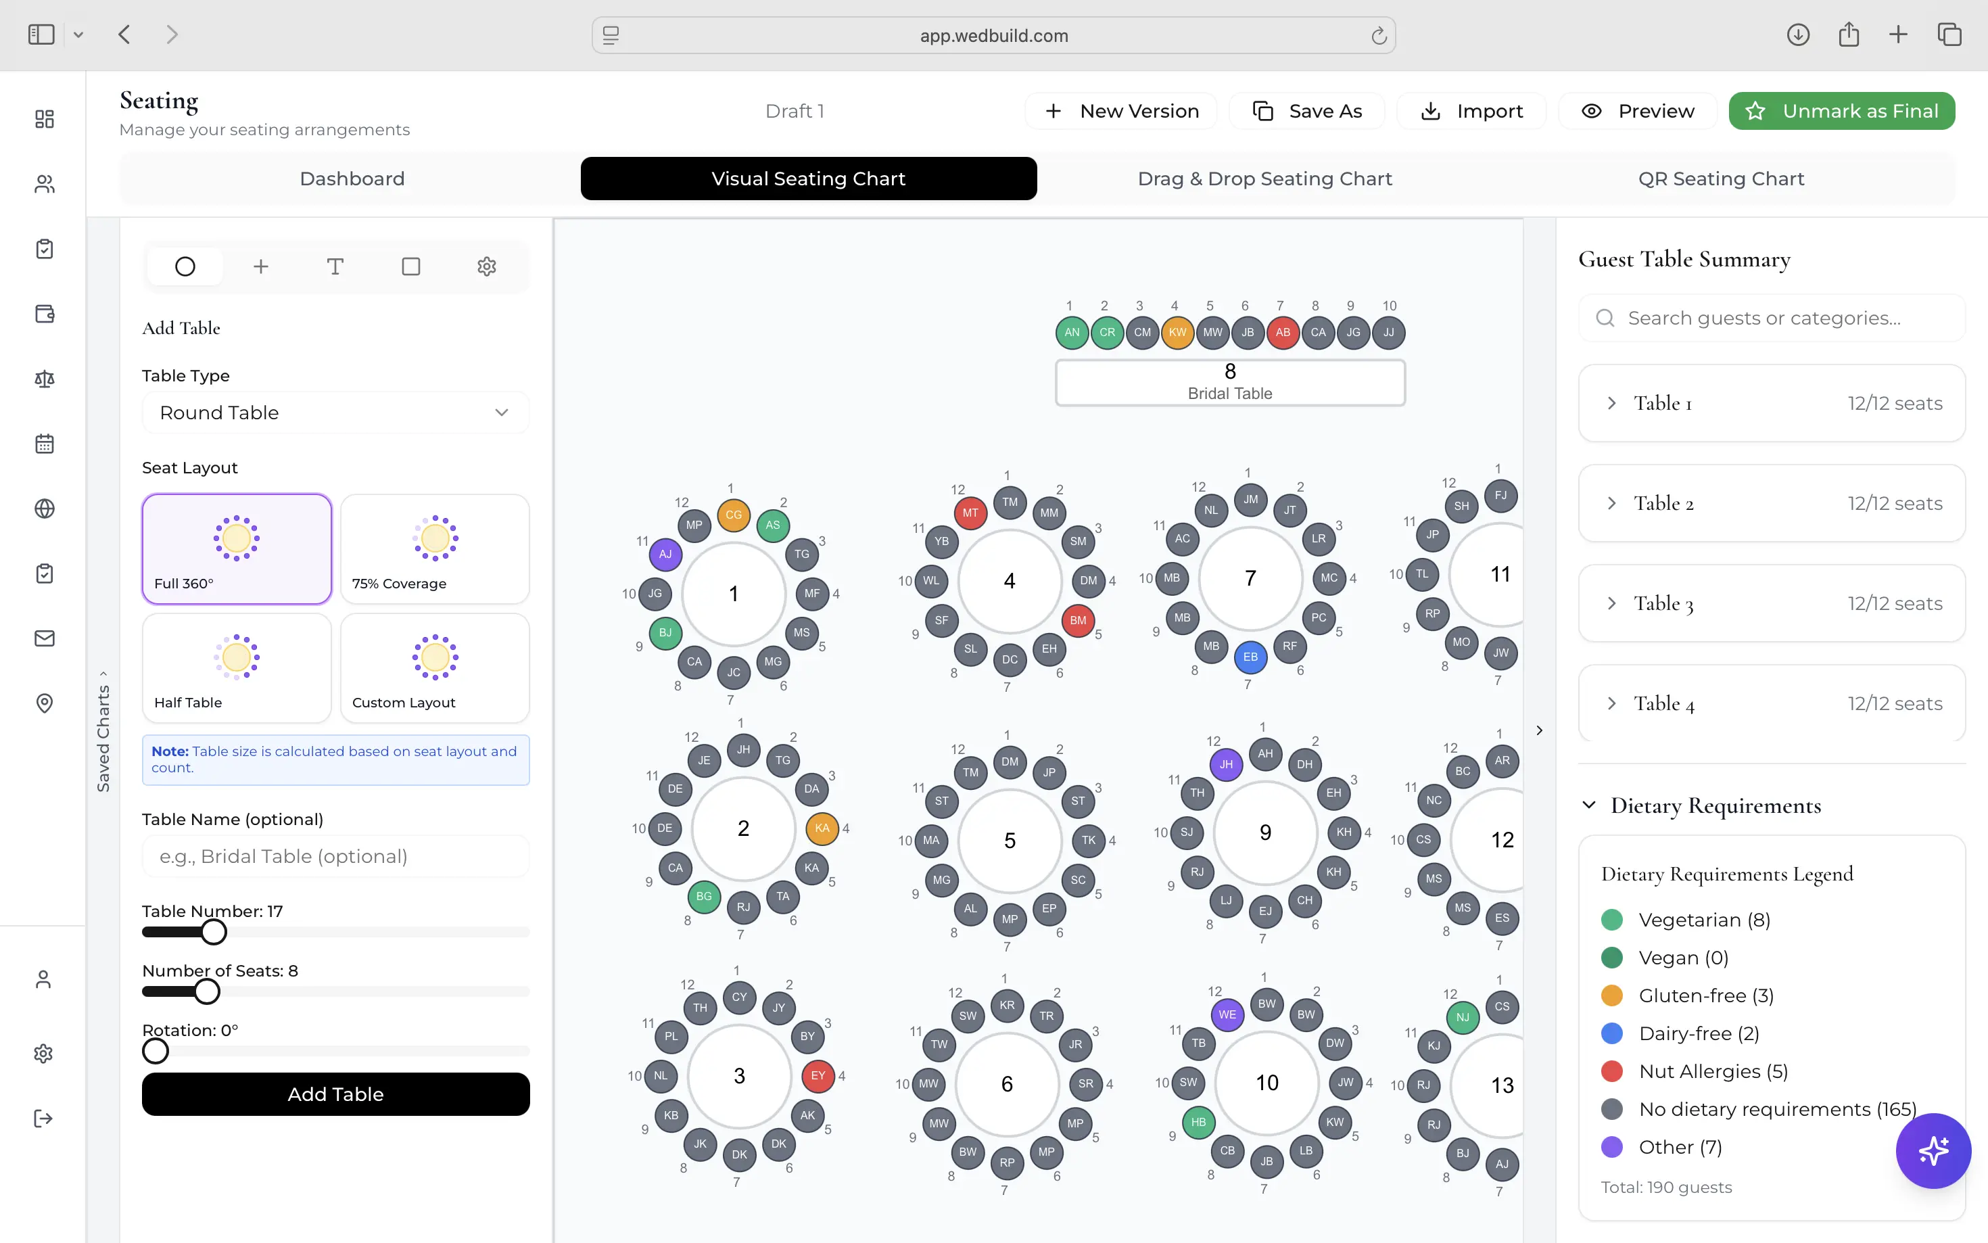Click the logout arrow icon in sidebar
Image resolution: width=1988 pixels, height=1243 pixels.
click(x=43, y=1119)
